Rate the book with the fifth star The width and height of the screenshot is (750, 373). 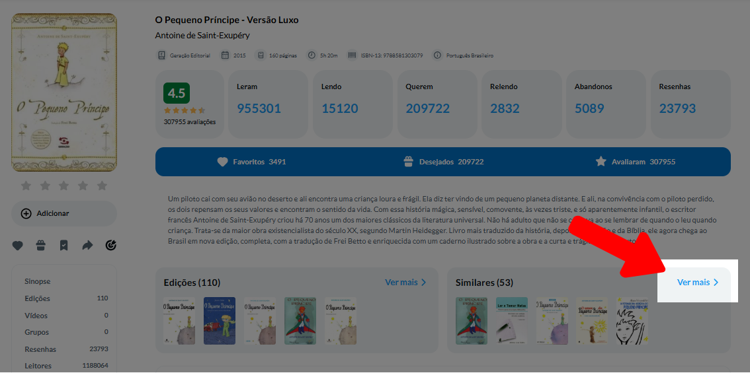pyautogui.click(x=102, y=186)
